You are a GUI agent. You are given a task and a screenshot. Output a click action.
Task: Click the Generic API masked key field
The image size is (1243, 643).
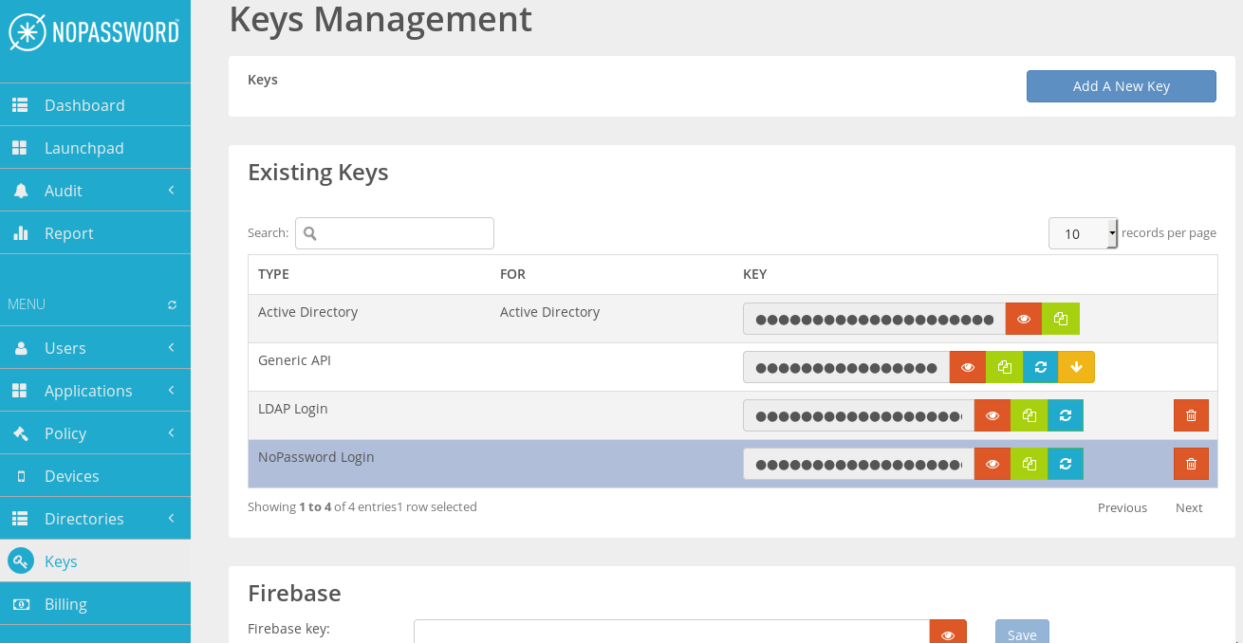pyautogui.click(x=846, y=367)
